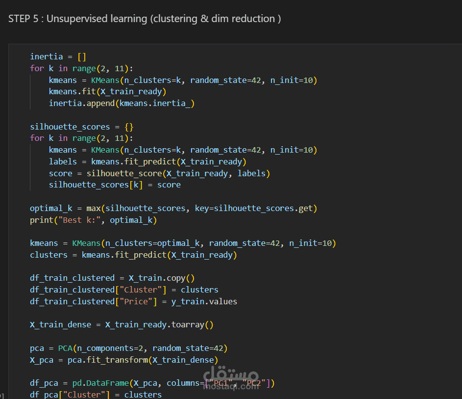Screen dimensions: 462x399
Task: Click the df_pca["Cluster"] = clusters line
Action: [96, 395]
